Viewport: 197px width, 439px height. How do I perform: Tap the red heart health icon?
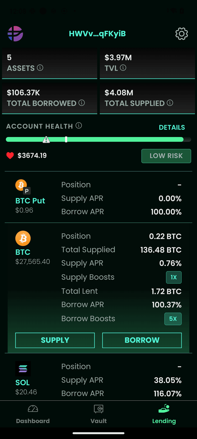pos(10,156)
